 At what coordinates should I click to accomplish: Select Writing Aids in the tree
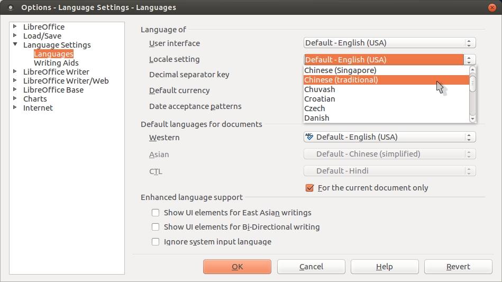click(x=56, y=63)
